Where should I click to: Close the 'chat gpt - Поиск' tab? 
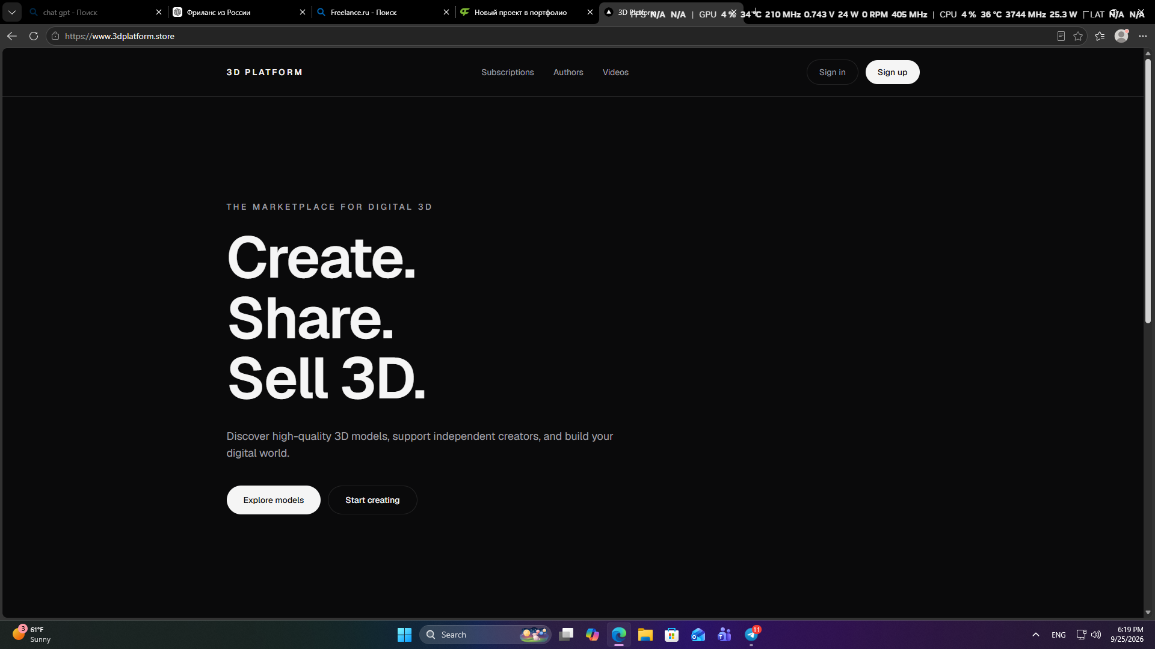click(x=159, y=12)
